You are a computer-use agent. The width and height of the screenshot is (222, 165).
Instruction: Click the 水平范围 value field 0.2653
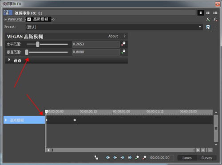coord(96,44)
